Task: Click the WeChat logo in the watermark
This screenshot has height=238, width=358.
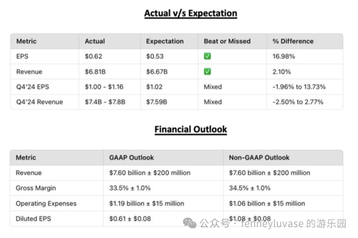Action: point(190,223)
